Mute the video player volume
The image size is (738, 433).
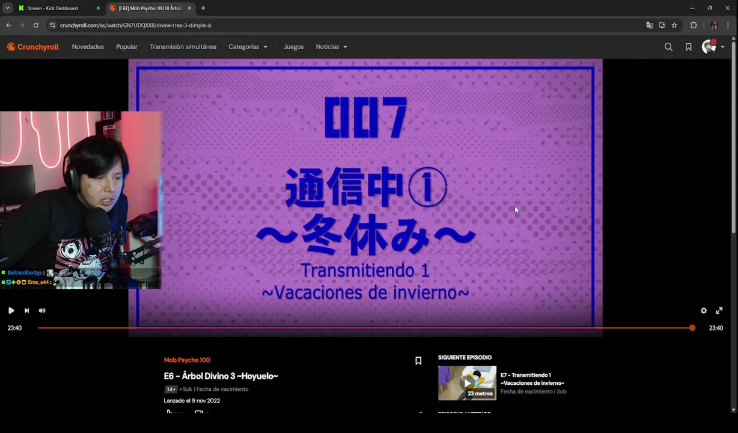pyautogui.click(x=42, y=310)
